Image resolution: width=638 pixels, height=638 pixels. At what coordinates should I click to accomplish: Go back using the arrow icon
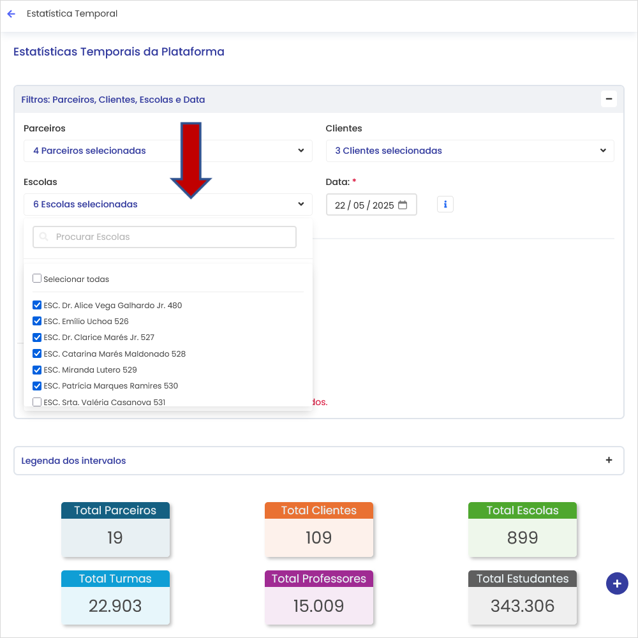pyautogui.click(x=11, y=14)
